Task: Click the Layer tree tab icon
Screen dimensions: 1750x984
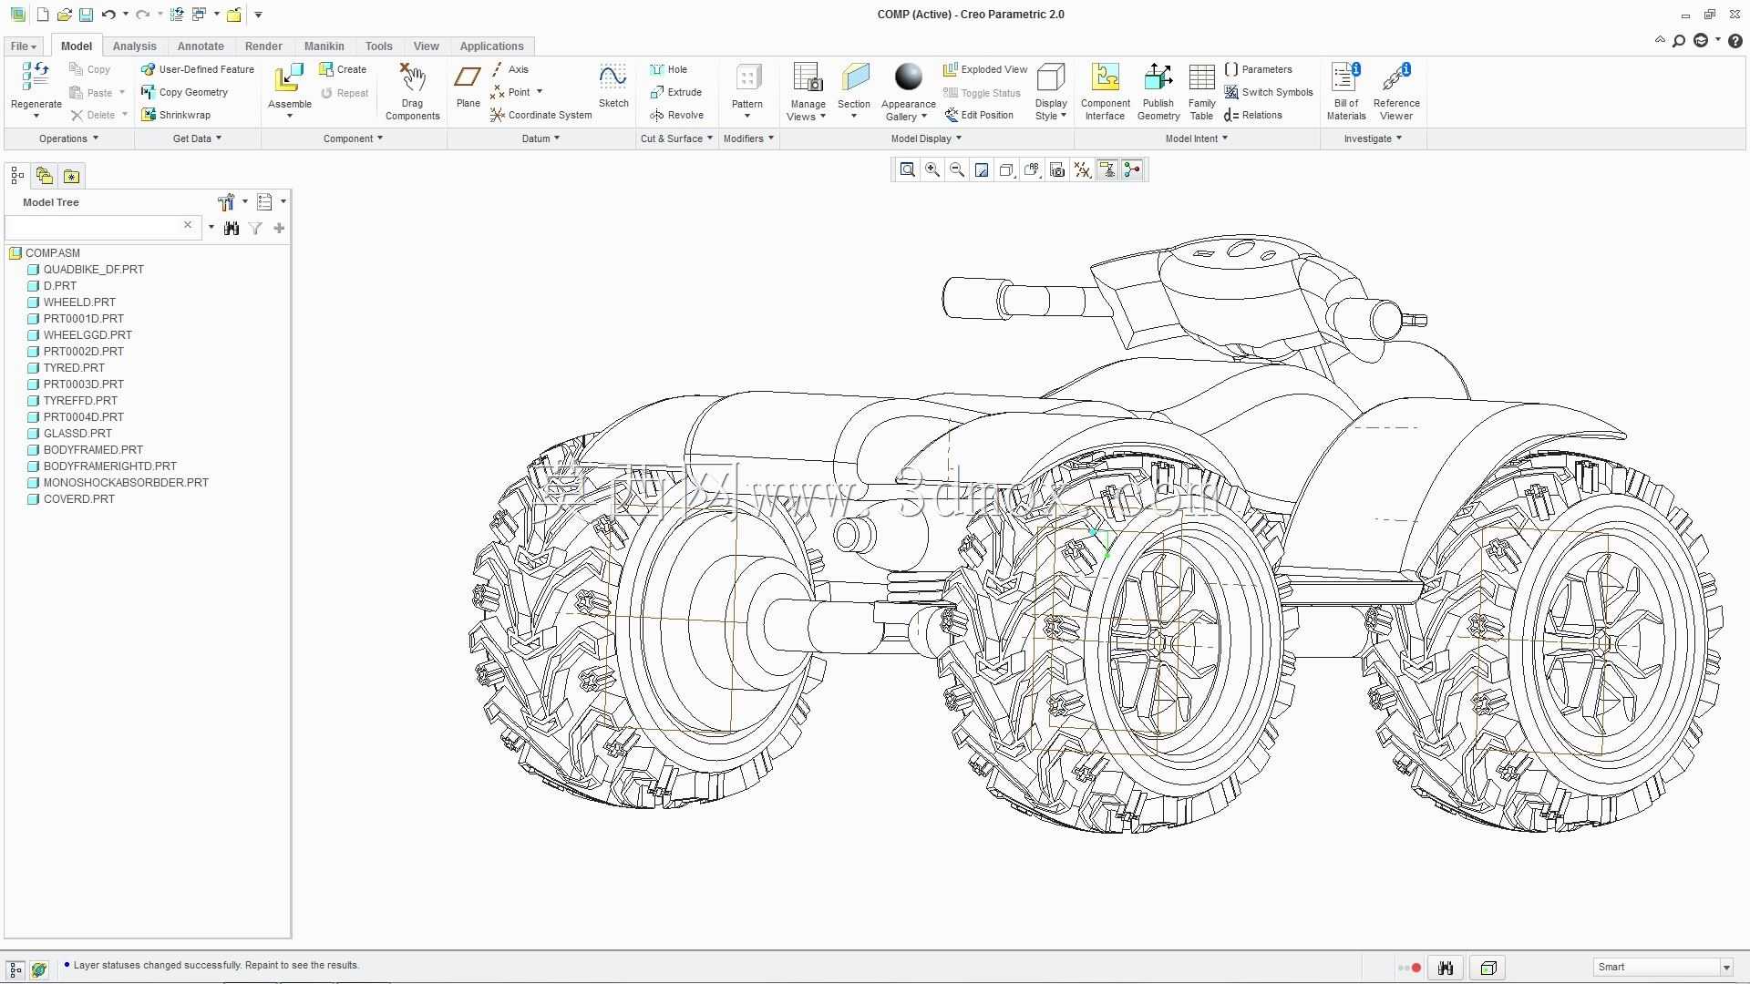Action: [x=44, y=176]
